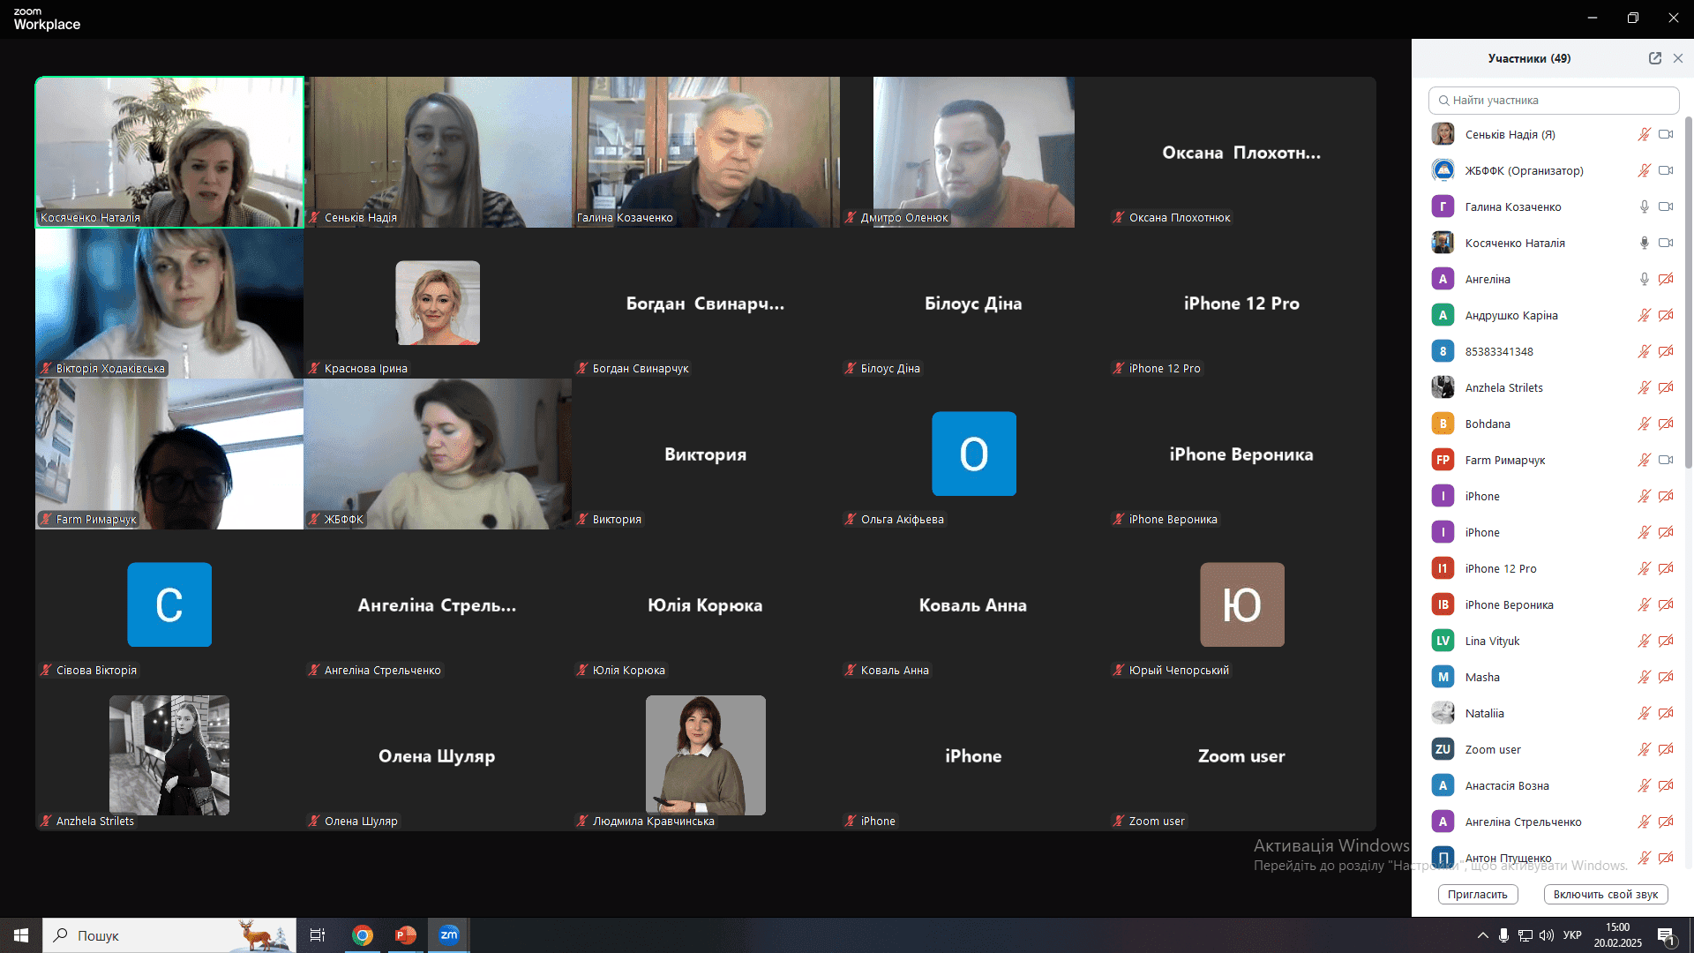Click muted mic icon next to Bohdana
1694x953 pixels.
click(x=1644, y=424)
